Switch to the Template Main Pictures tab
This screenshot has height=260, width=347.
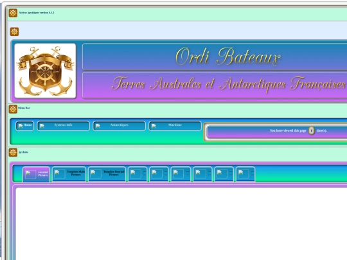click(69, 174)
